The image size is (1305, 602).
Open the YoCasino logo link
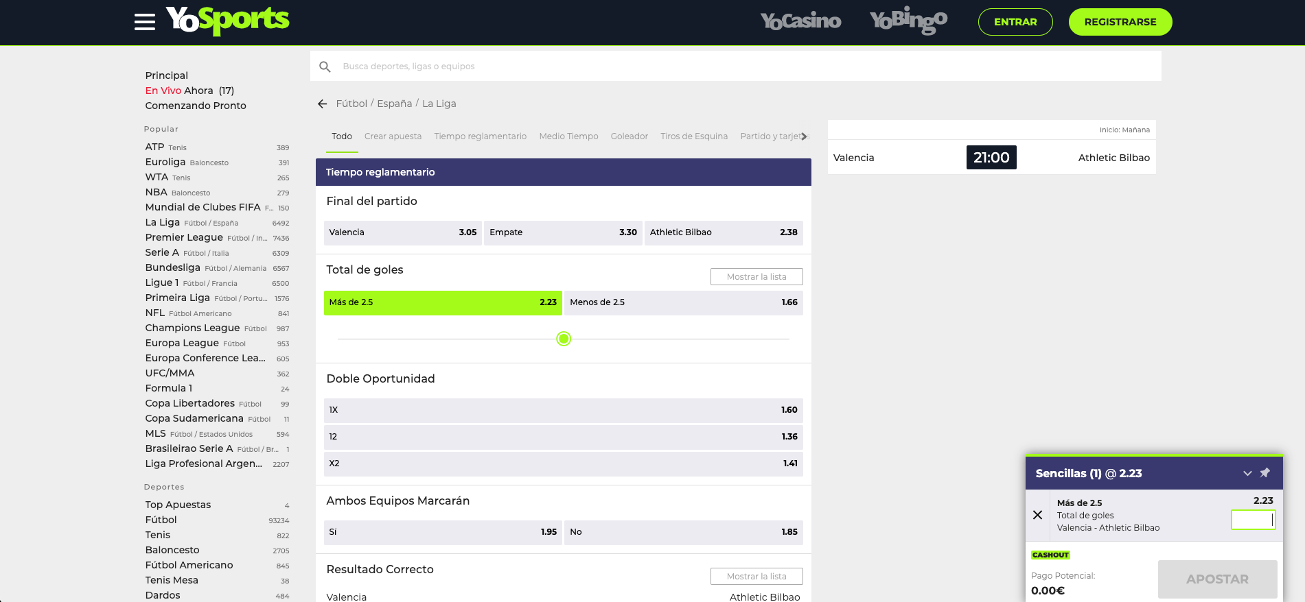tap(800, 21)
